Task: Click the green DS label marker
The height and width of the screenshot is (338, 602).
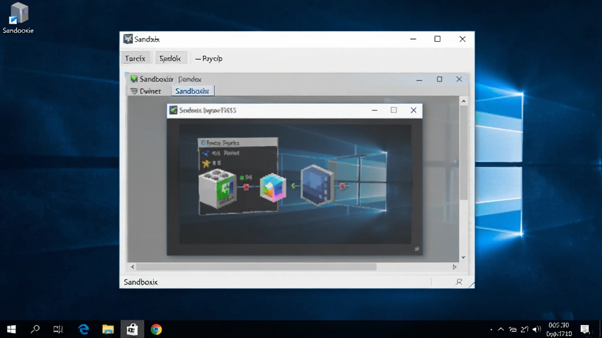Action: [242, 178]
